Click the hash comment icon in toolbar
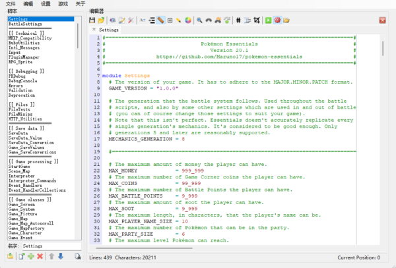The height and width of the screenshot is (268, 396). (239, 20)
